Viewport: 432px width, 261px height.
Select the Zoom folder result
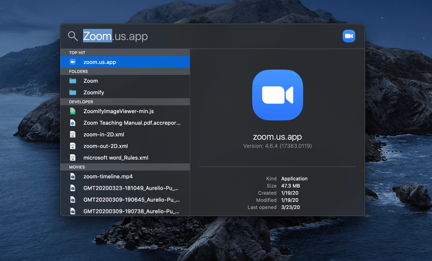pyautogui.click(x=125, y=81)
